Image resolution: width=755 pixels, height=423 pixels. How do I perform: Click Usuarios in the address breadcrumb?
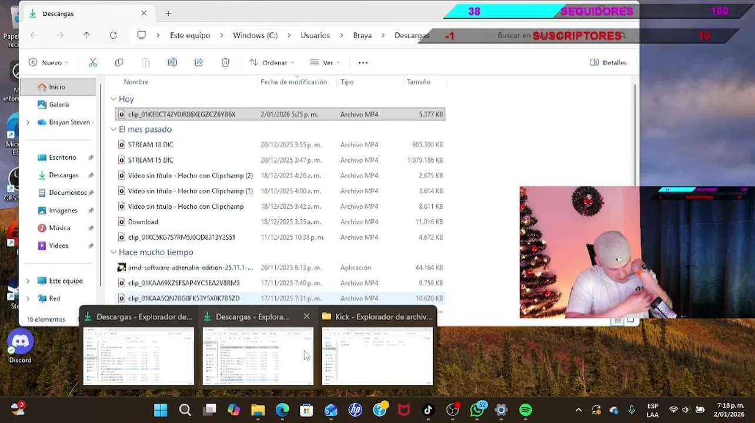[315, 35]
